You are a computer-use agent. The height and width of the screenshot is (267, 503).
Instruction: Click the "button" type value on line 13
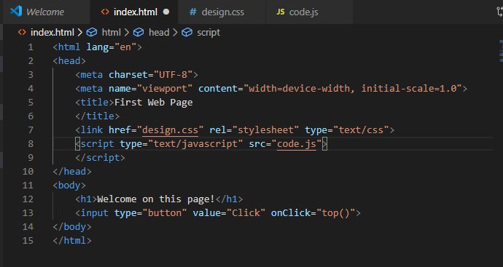(x=165, y=212)
